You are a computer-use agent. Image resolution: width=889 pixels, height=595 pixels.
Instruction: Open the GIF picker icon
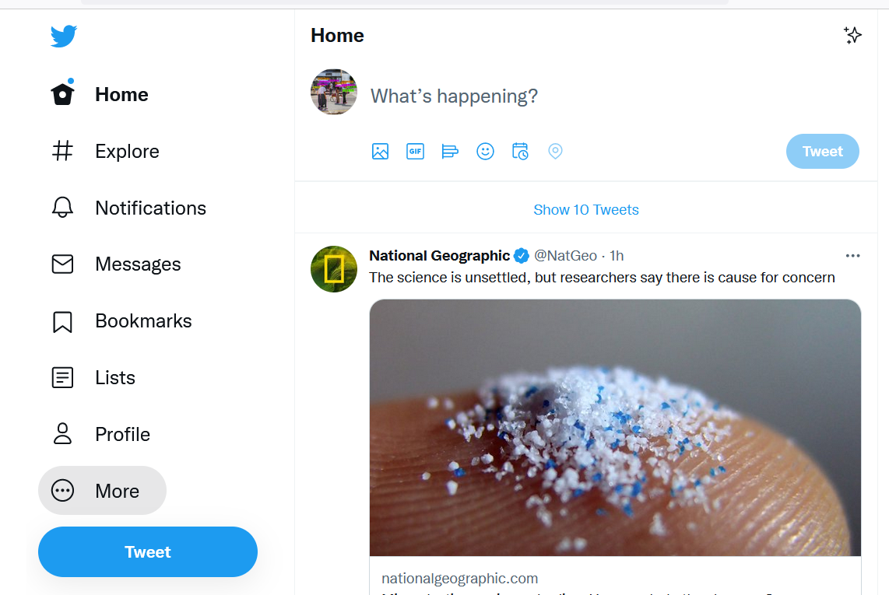pyautogui.click(x=415, y=152)
